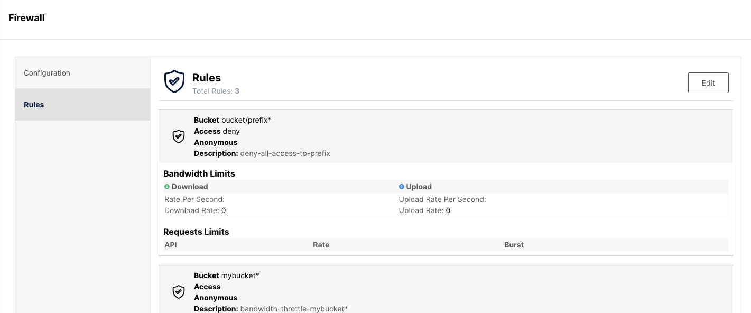Click the Firewall page title
The width and height of the screenshot is (751, 313).
pyautogui.click(x=26, y=18)
